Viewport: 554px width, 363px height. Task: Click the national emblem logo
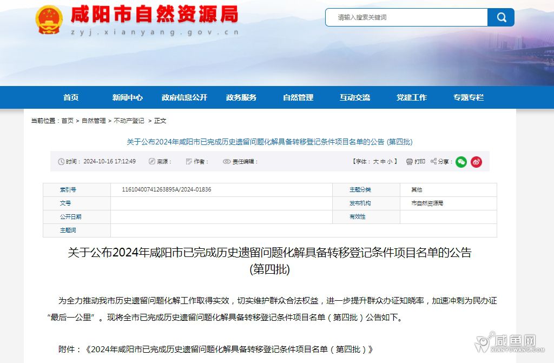(x=49, y=20)
